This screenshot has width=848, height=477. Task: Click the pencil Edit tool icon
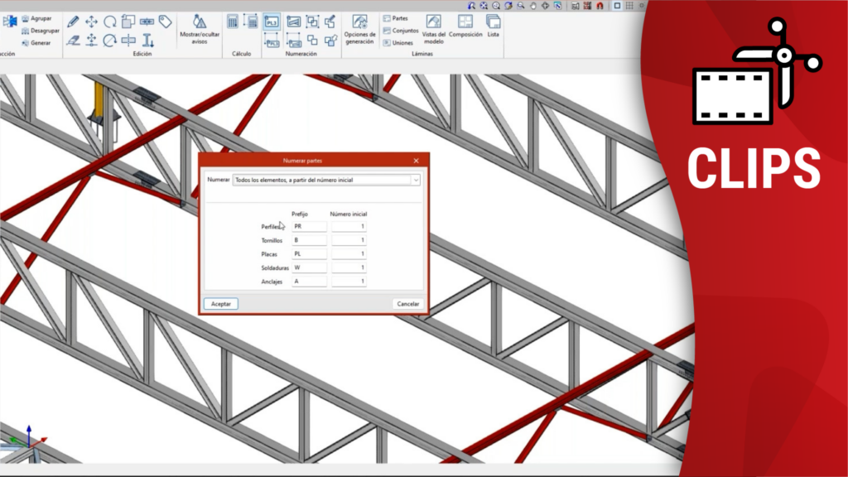point(73,22)
